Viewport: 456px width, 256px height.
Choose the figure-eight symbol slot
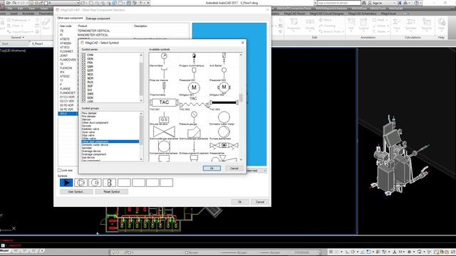[x=109, y=183]
